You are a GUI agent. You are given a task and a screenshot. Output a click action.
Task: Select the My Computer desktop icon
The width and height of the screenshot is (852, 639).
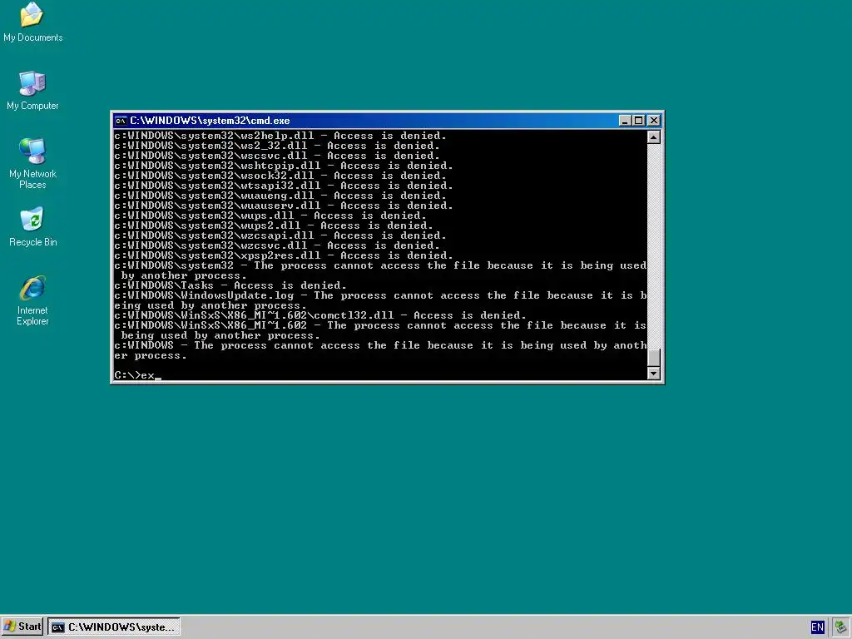pyautogui.click(x=32, y=91)
